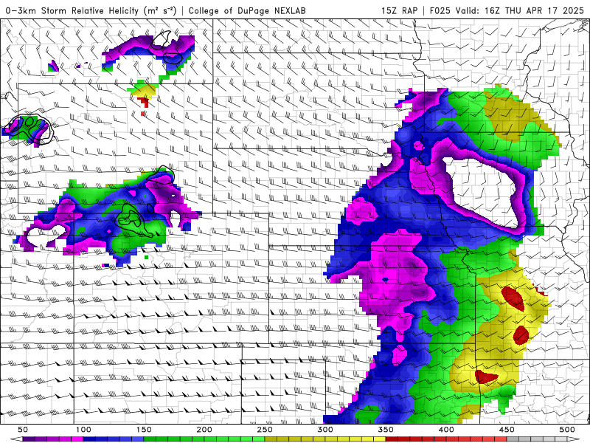Select the 250 legend value
Screen dimensions: 590x443
tap(265, 430)
